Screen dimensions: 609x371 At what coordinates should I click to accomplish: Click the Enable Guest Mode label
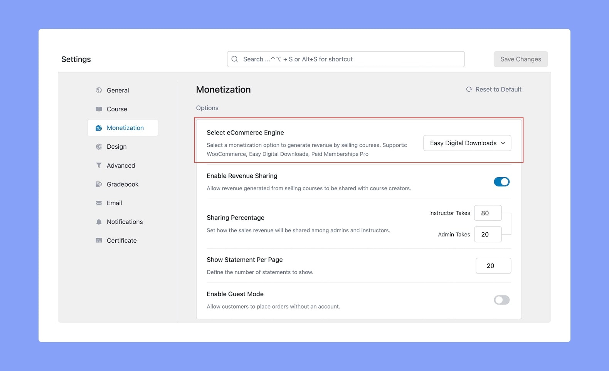(x=235, y=294)
